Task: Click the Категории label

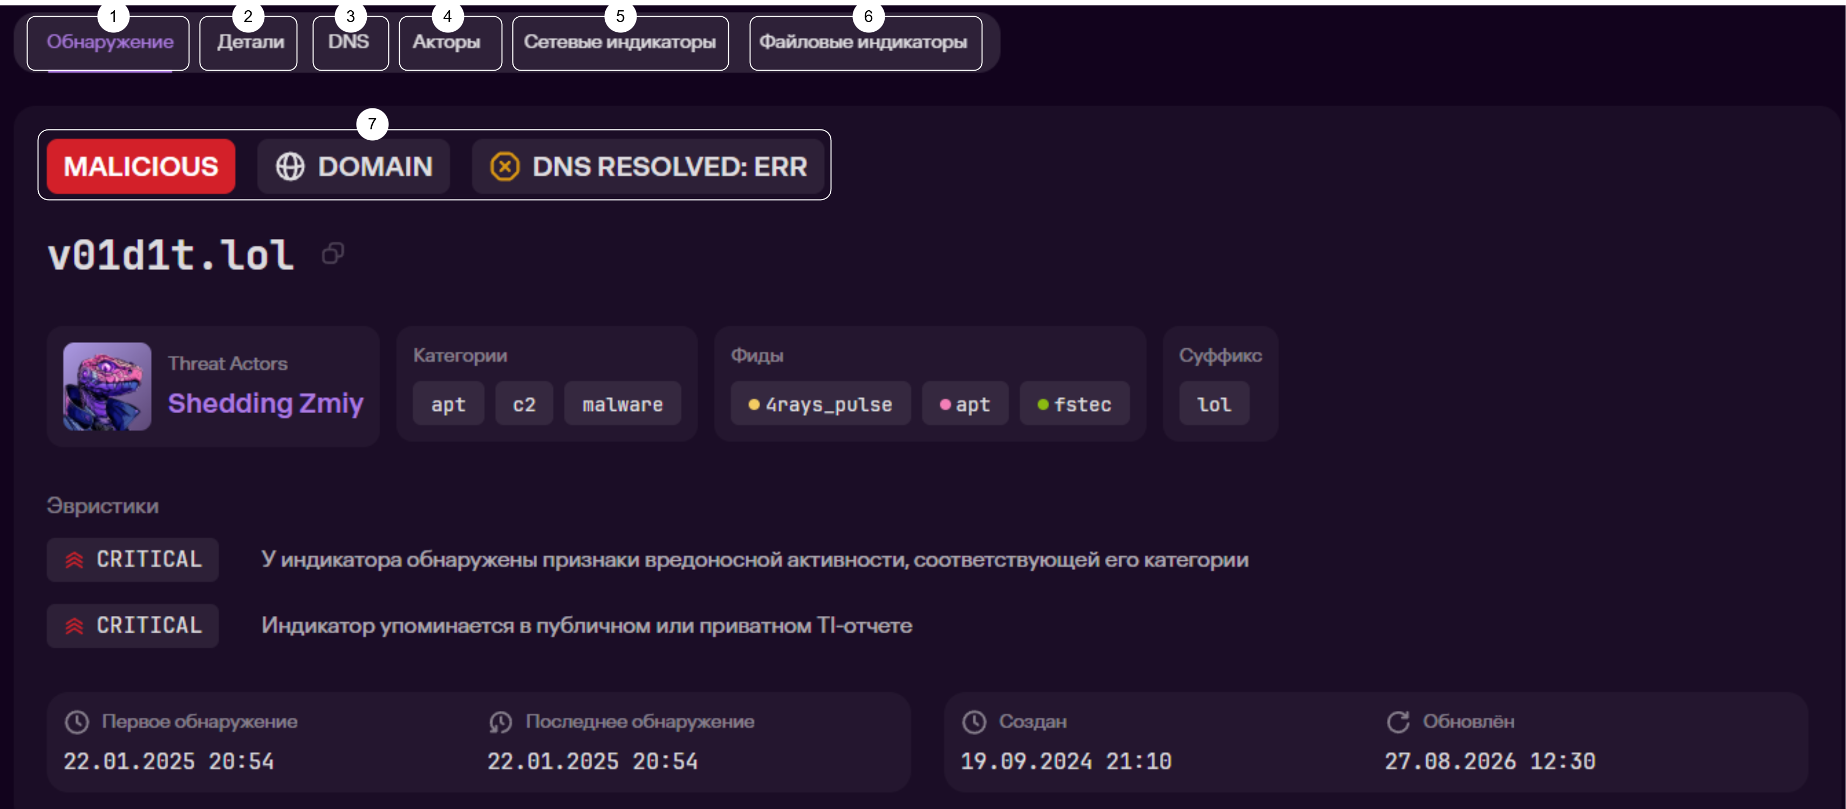Action: [x=460, y=355]
